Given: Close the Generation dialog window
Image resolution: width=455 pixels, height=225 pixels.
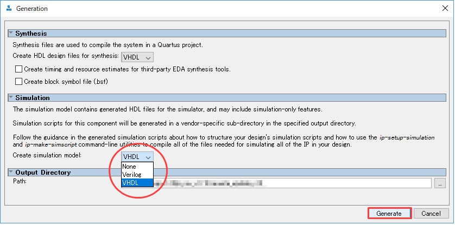Looking at the screenshot, I should (441, 9).
